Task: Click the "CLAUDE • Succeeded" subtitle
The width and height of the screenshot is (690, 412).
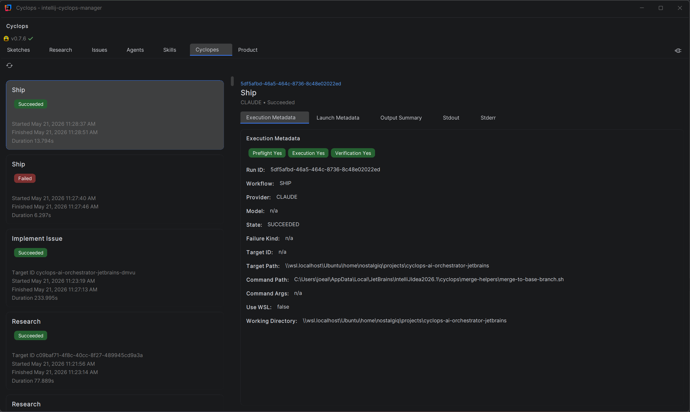Action: (x=268, y=102)
